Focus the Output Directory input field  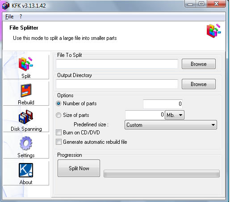click(117, 84)
